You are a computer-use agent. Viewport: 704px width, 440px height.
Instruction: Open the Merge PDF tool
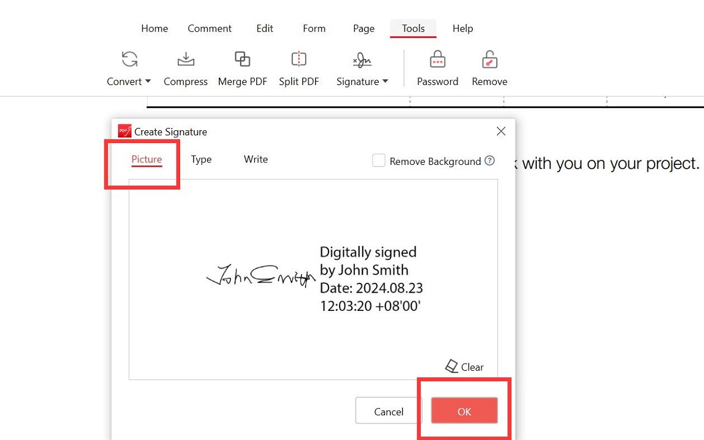(242, 59)
